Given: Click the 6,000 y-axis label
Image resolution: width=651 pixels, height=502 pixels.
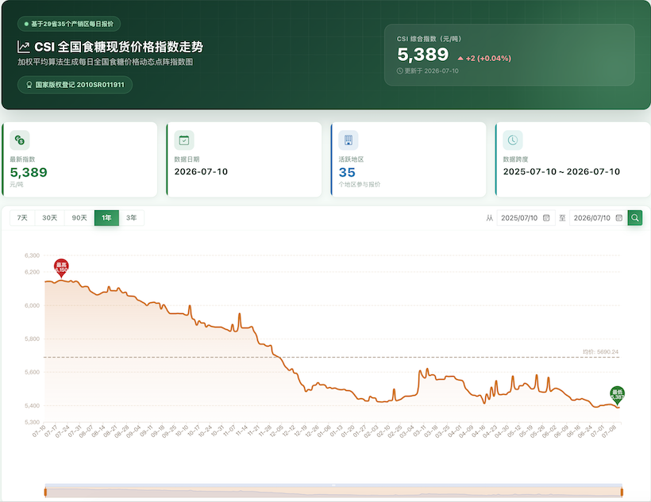Looking at the screenshot, I should click(x=32, y=306).
